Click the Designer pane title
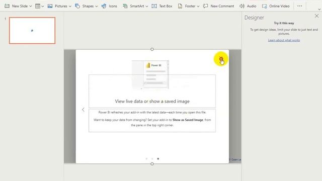 coord(254,18)
